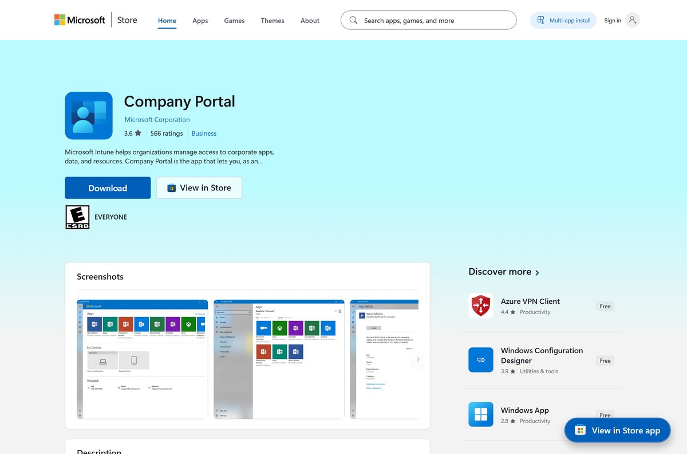The height and width of the screenshot is (454, 687).
Task: Expand the Discover more chevron
Action: click(537, 273)
